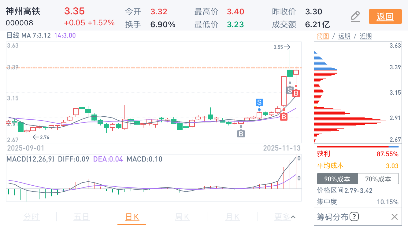Click the current price 3.35
Screen dimensions: 408x229
(x=74, y=11)
